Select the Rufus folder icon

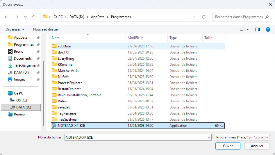[x=54, y=101]
